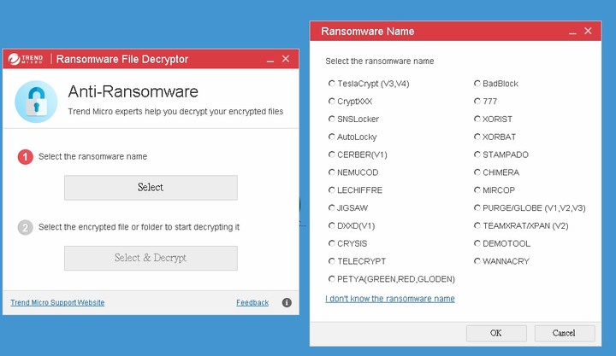Close the Ransomware Name dialog

[x=588, y=31]
